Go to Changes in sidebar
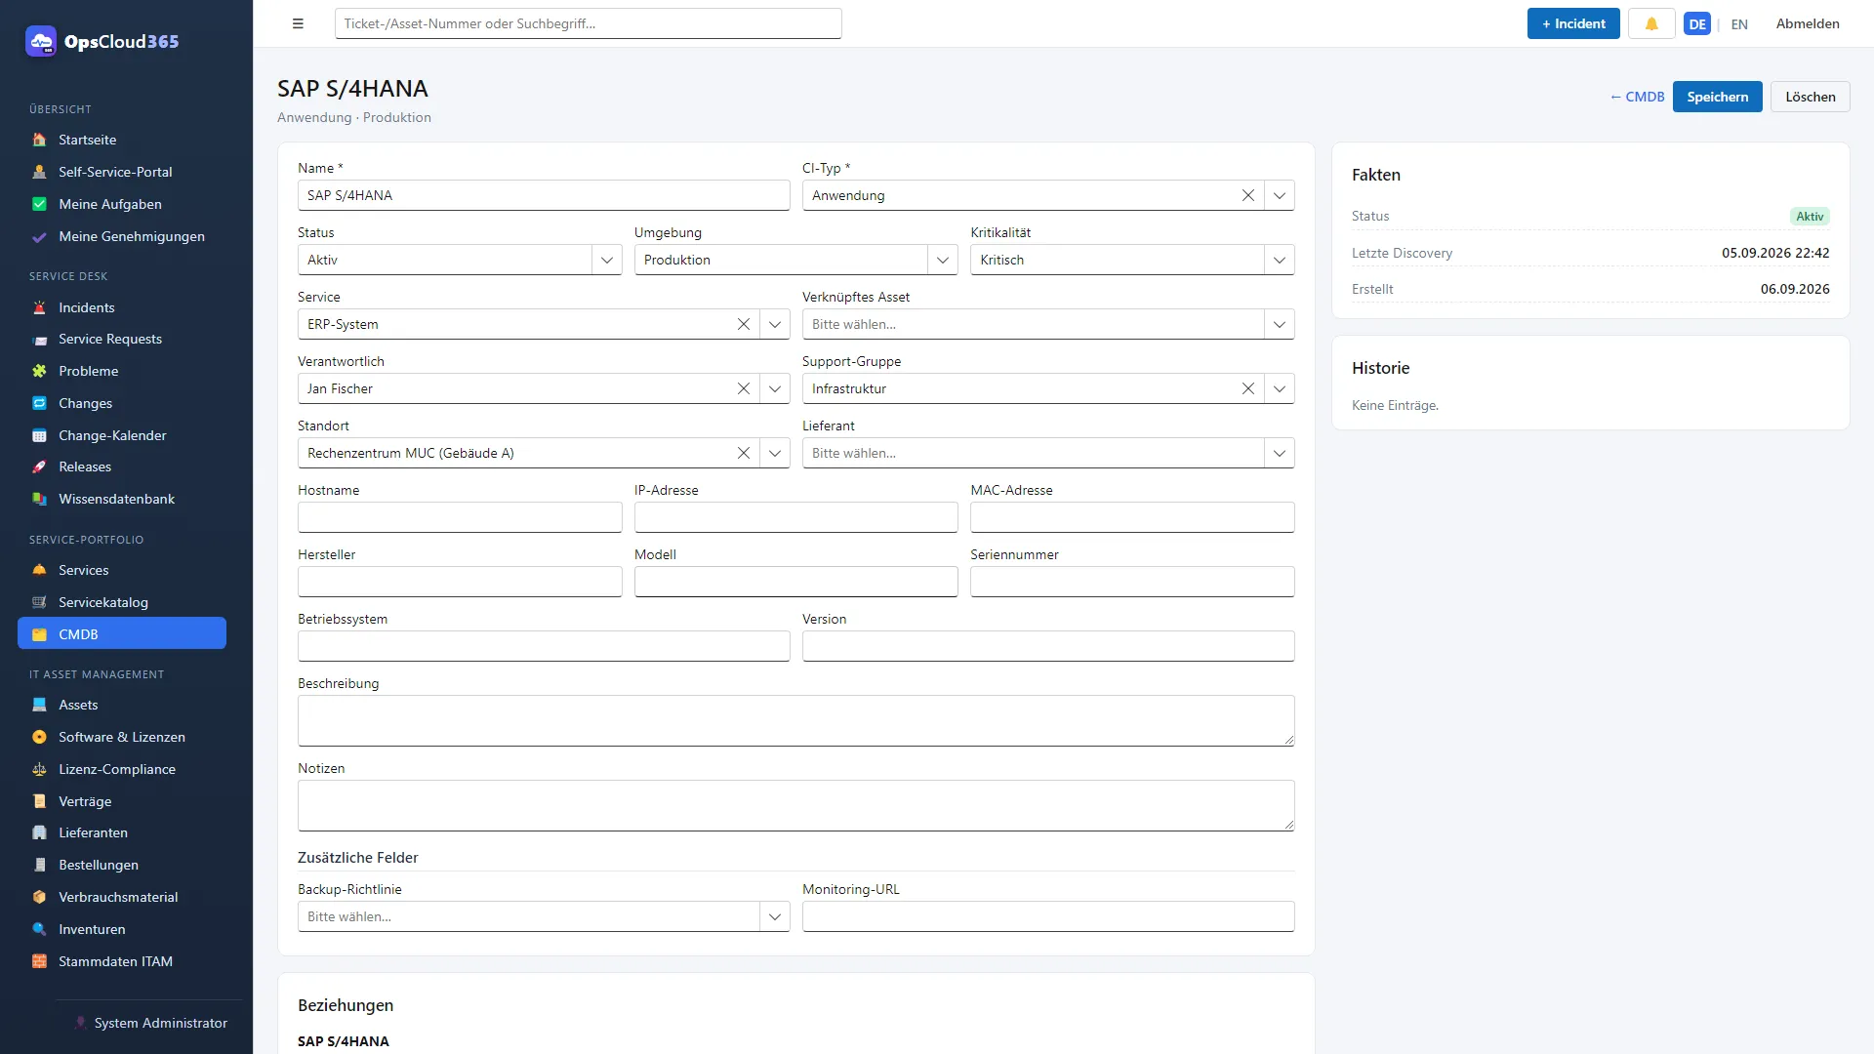 pyautogui.click(x=122, y=403)
